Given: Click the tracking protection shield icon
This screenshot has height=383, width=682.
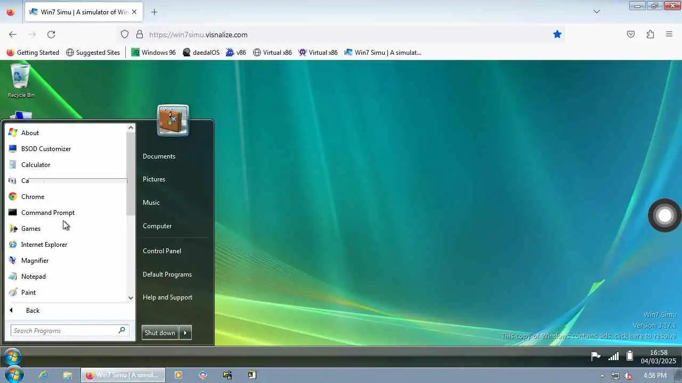Looking at the screenshot, I should tap(125, 34).
